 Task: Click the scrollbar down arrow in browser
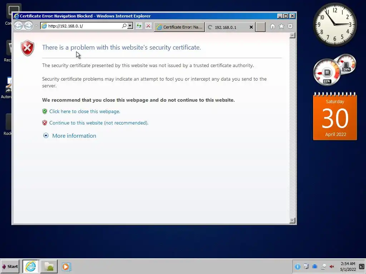(292, 220)
